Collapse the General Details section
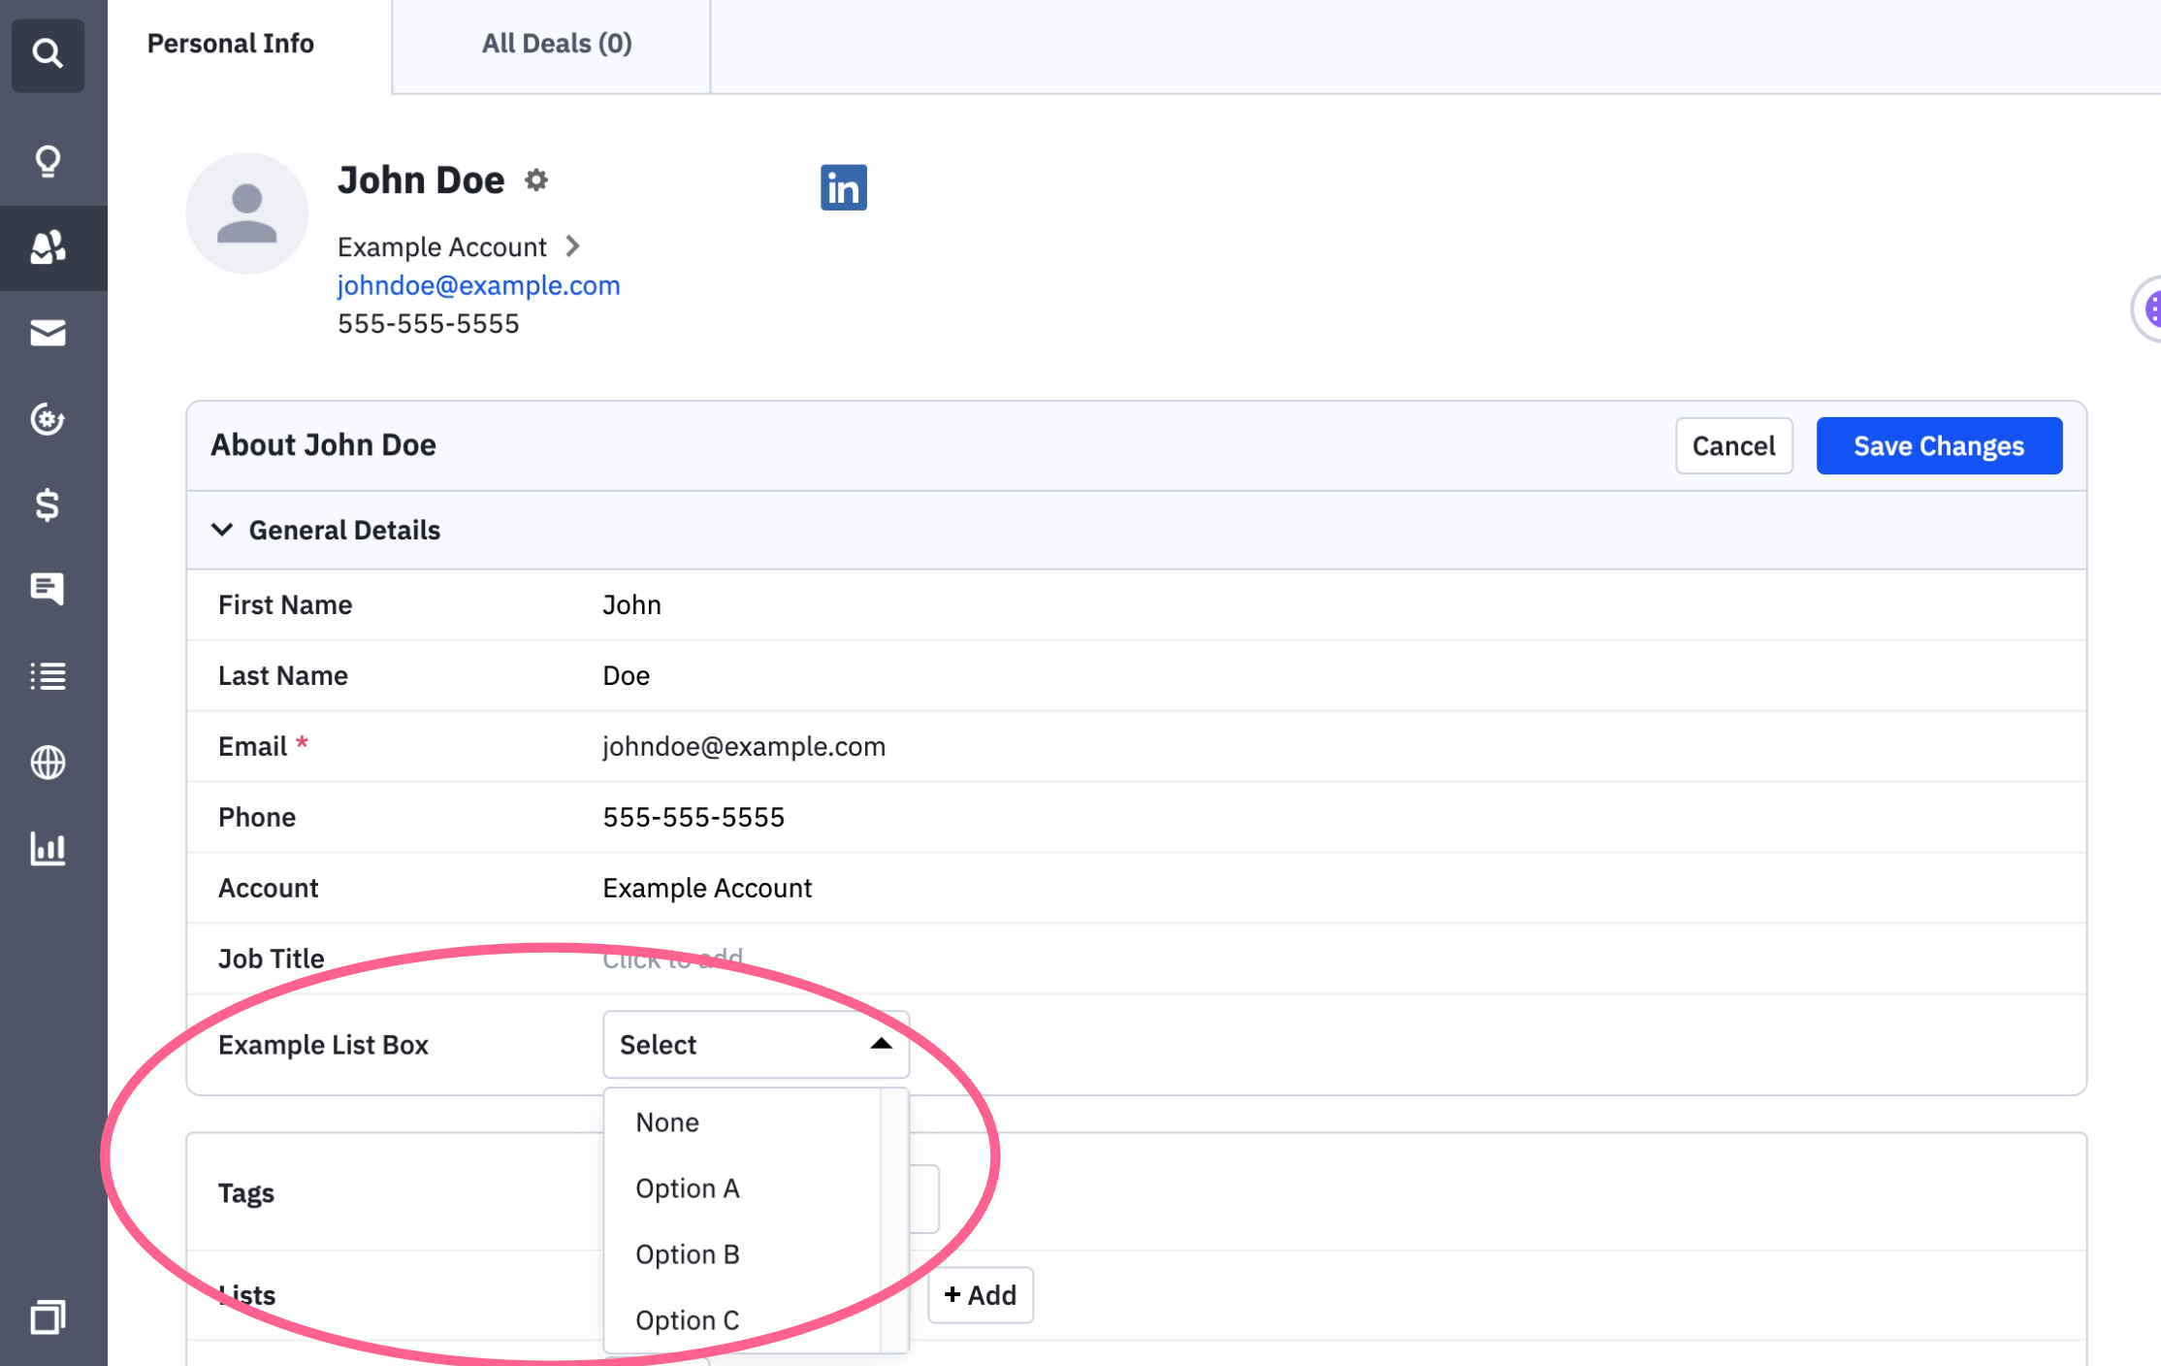This screenshot has width=2161, height=1366. click(222, 530)
